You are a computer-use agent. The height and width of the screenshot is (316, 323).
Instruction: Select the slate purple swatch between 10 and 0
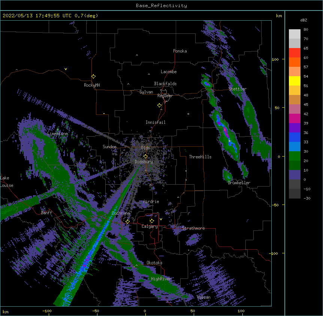tap(295, 175)
